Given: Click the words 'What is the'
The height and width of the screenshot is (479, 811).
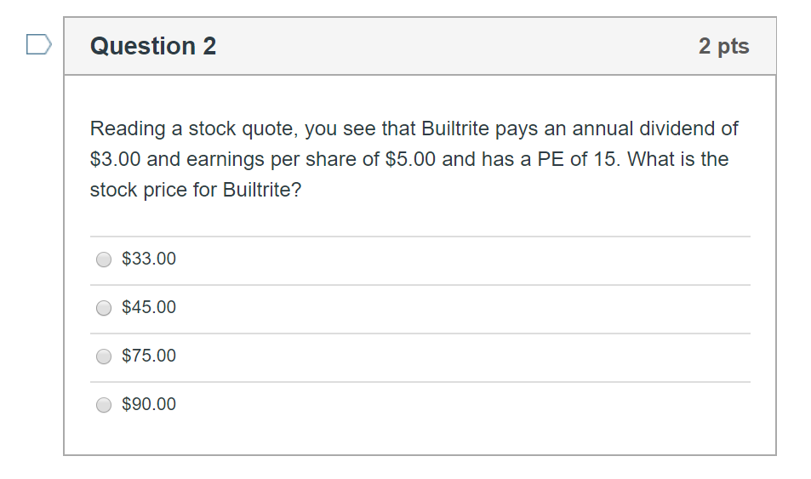Looking at the screenshot, I should 678,159.
